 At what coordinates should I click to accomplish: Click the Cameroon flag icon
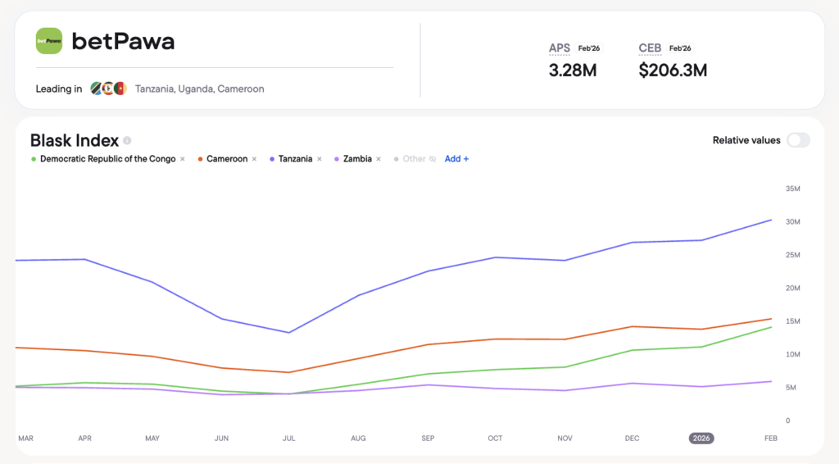click(x=120, y=89)
